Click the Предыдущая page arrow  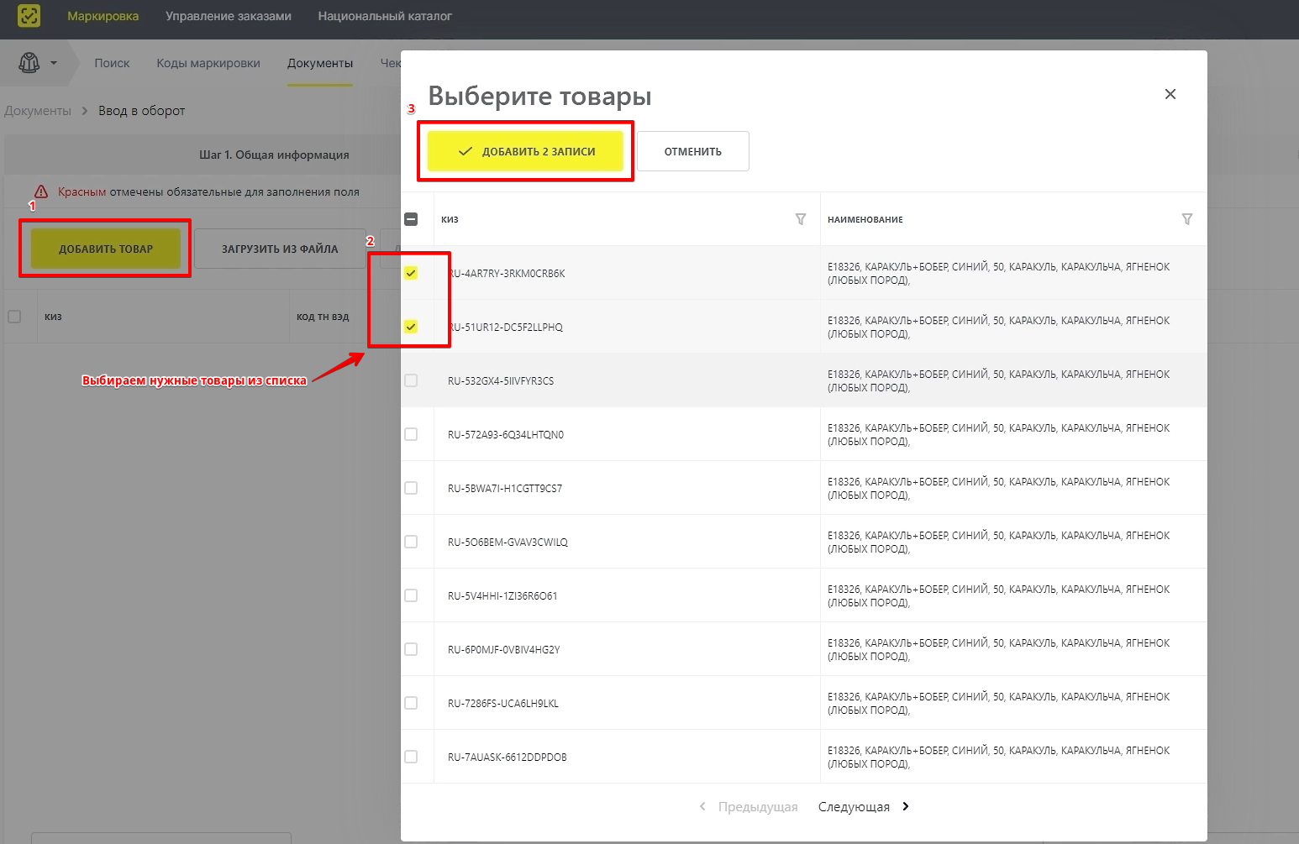[x=702, y=806]
